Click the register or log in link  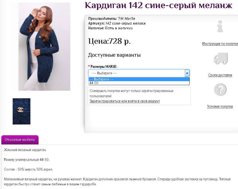pos(125,101)
